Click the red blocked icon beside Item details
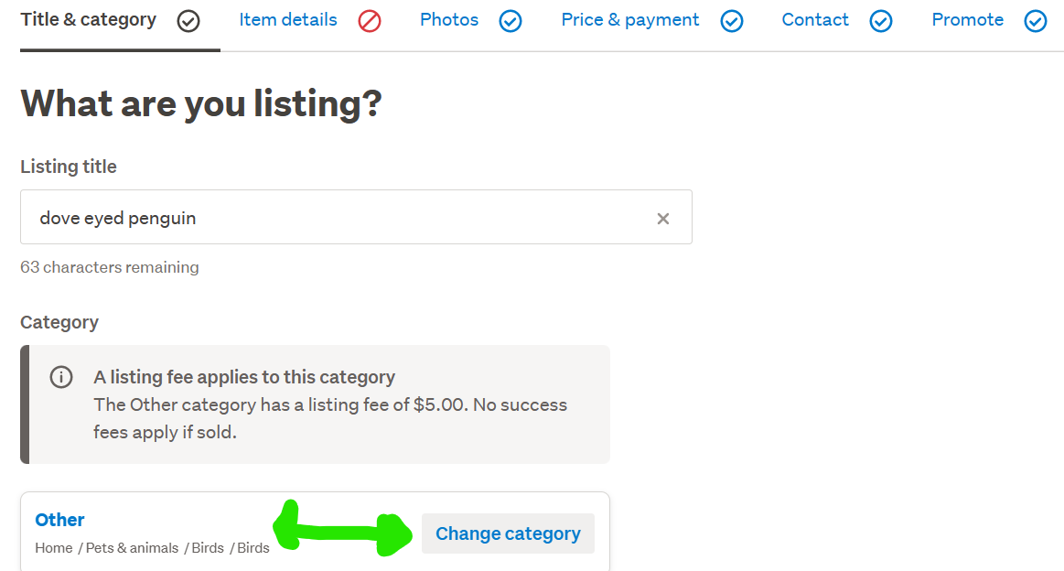The image size is (1064, 571). (370, 20)
